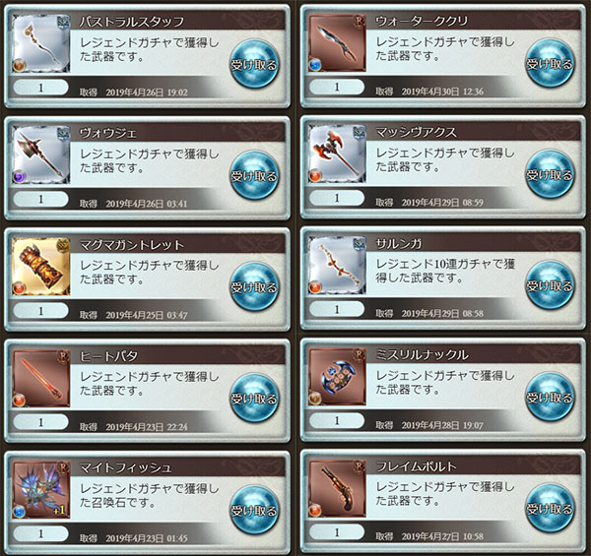Select the フレイムボルト gun icon
Screen dimensions: 591x556
pyautogui.click(x=337, y=488)
